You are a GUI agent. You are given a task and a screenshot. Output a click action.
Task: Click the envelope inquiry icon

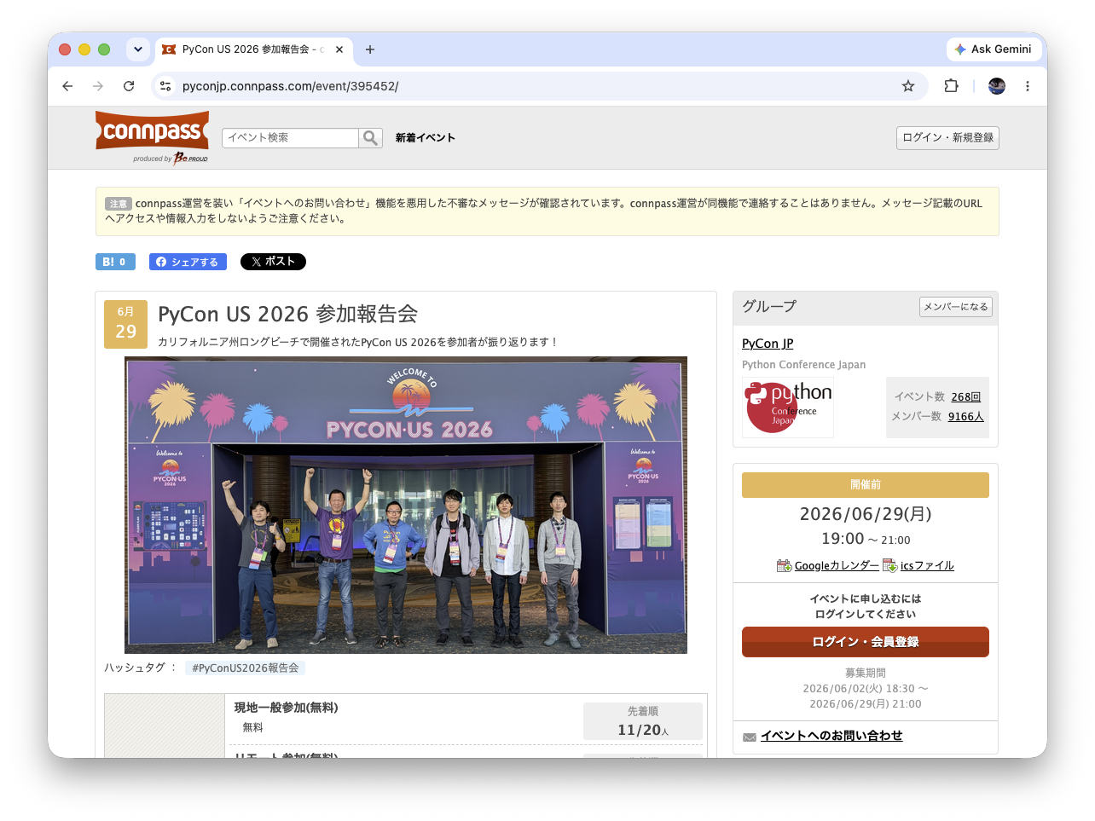pyautogui.click(x=750, y=737)
